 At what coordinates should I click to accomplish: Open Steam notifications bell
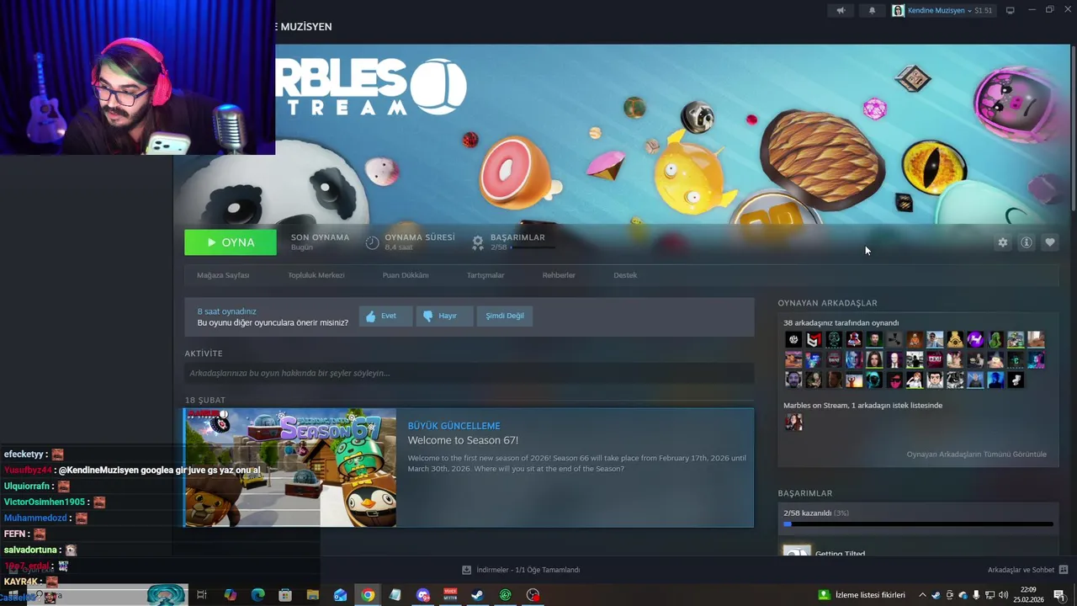(x=872, y=11)
